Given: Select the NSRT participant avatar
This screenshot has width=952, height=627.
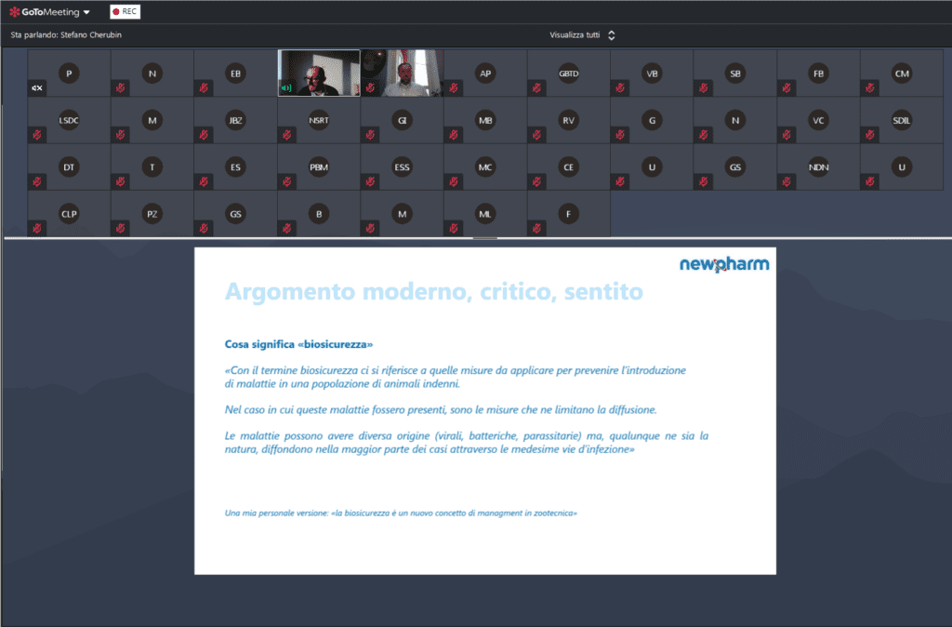Looking at the screenshot, I should click(x=319, y=120).
